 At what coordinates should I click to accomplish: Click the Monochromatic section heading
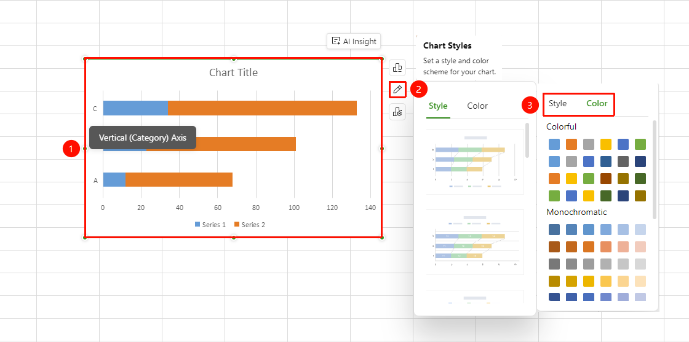[x=576, y=212]
